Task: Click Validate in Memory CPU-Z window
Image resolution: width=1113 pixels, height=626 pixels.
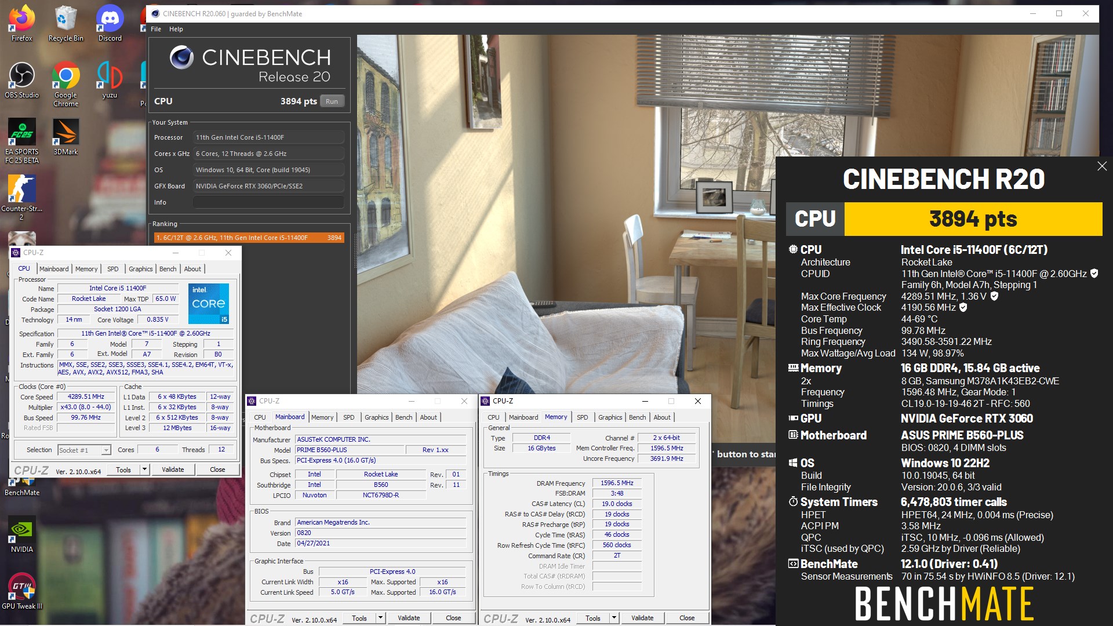Action: (642, 618)
